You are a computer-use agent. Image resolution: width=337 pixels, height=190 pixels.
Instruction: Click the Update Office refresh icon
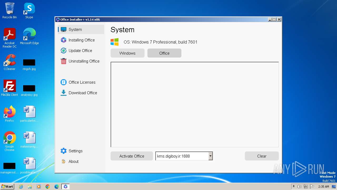(63, 51)
